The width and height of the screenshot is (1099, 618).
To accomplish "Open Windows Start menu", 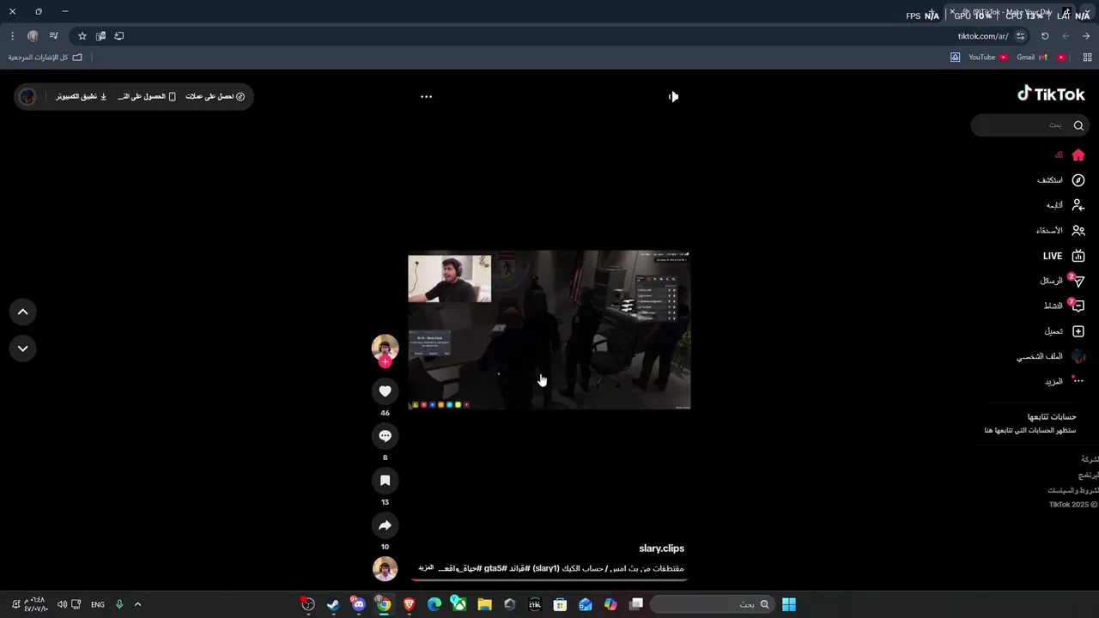I will point(789,604).
